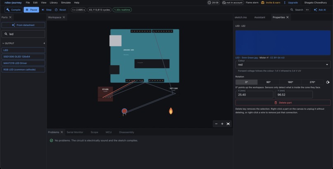The width and height of the screenshot is (333, 169).
Task: Click the green No problems check icon
Action: click(x=51, y=140)
